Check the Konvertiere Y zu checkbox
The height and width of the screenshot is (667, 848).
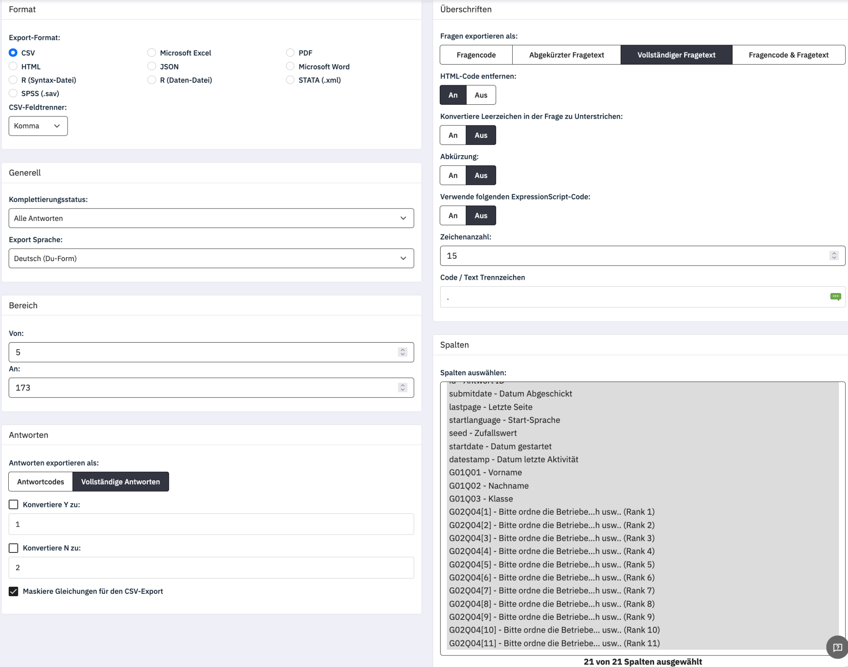pyautogui.click(x=14, y=504)
